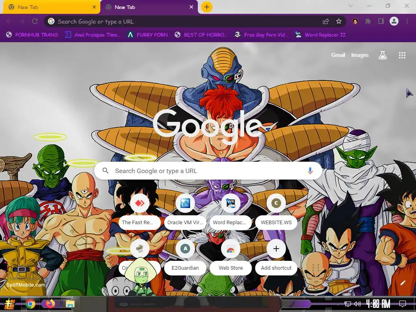The image size is (416, 312).
Task: Open the Web Store shortcut
Action: tap(231, 257)
